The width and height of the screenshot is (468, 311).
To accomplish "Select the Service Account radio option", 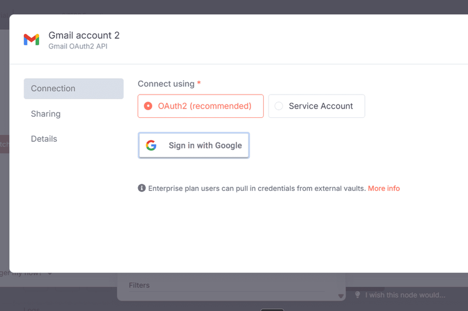I will [278, 106].
